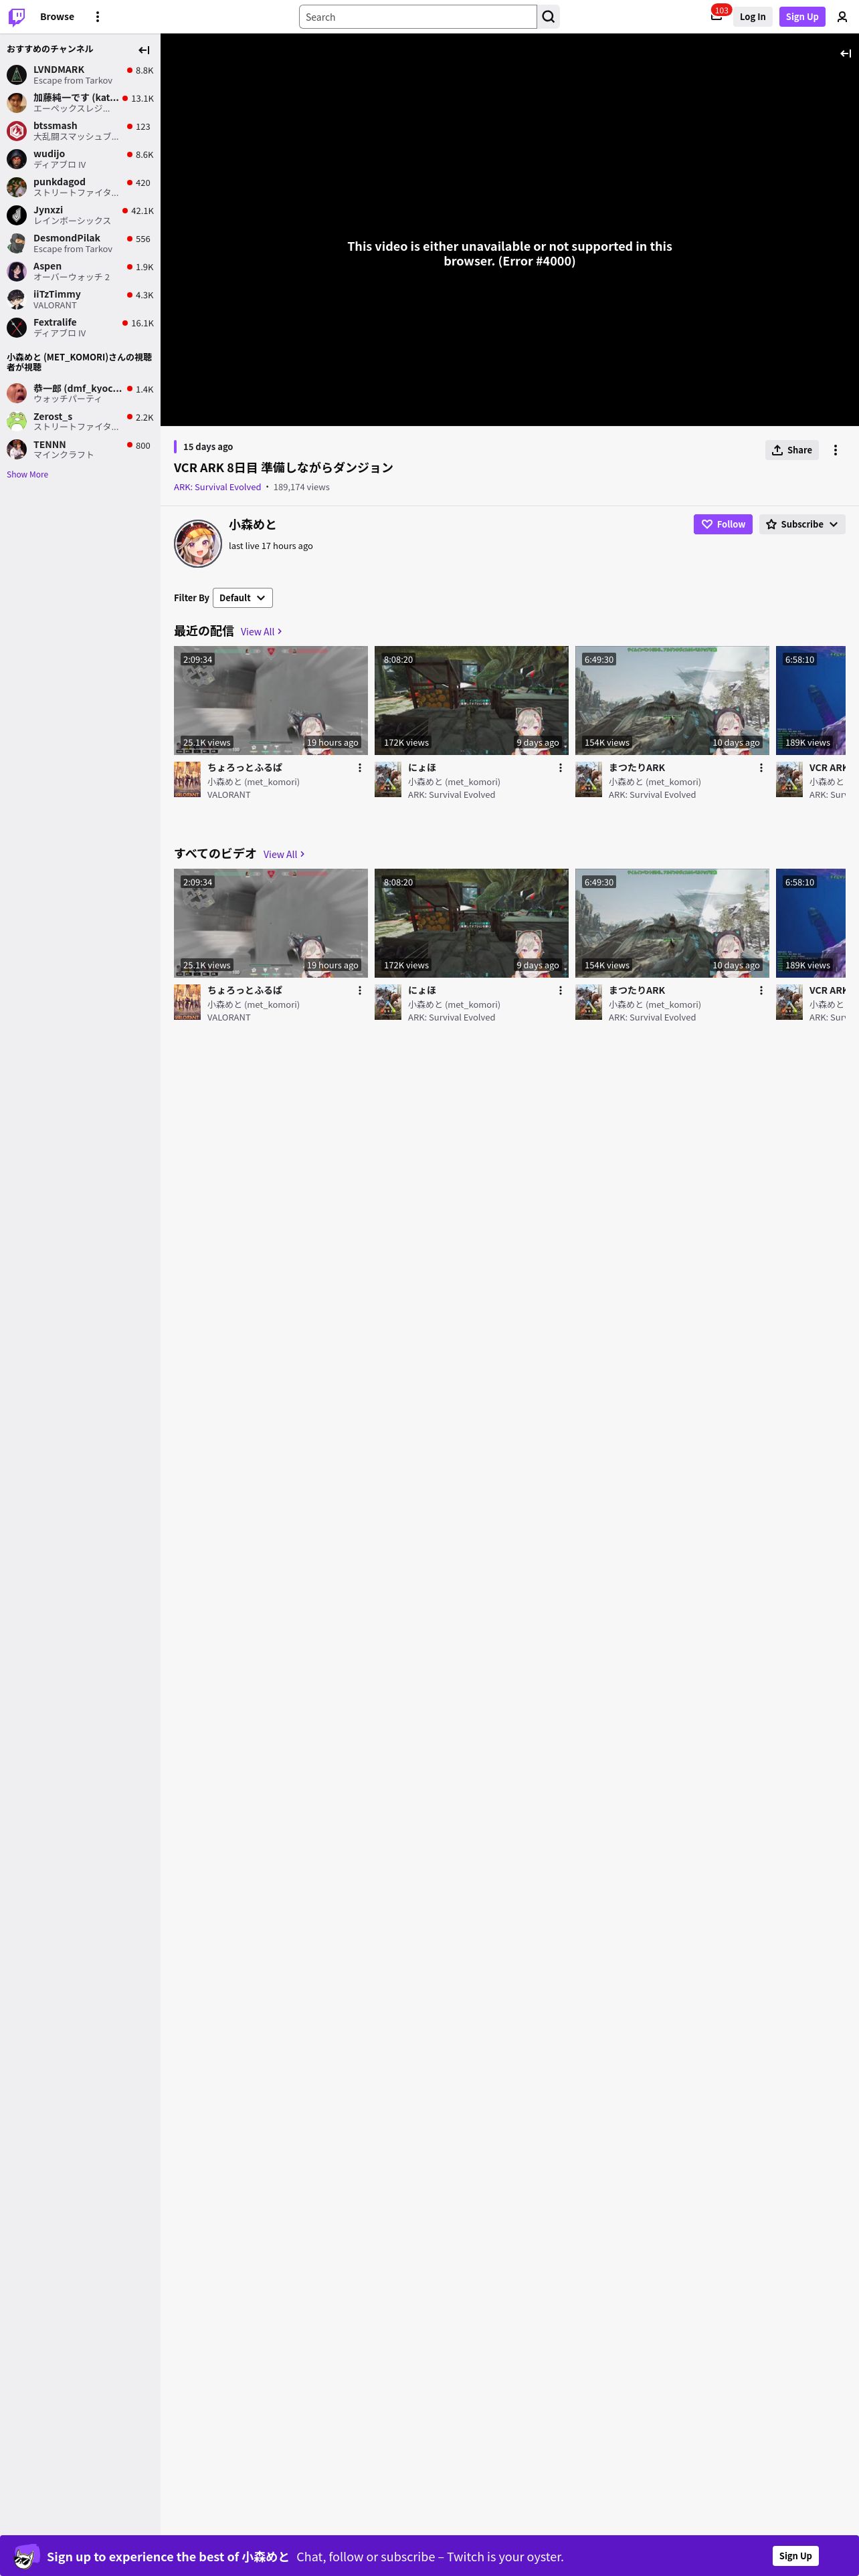Image resolution: width=859 pixels, height=2576 pixels.
Task: Open options for まつたりARK in すべてのビデオ
Action: point(761,990)
